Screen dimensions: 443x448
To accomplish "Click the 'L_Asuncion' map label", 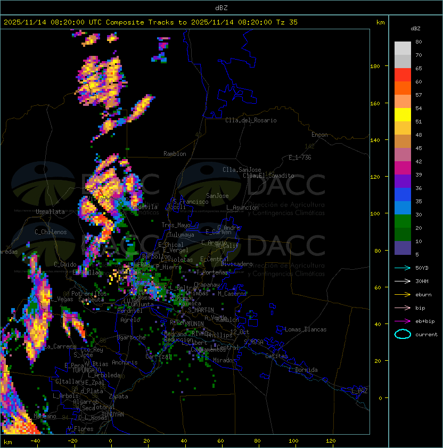I will pos(242,208).
